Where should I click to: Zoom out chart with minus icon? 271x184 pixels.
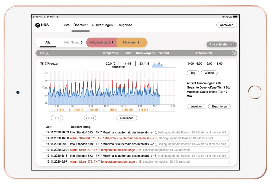click(53, 118)
